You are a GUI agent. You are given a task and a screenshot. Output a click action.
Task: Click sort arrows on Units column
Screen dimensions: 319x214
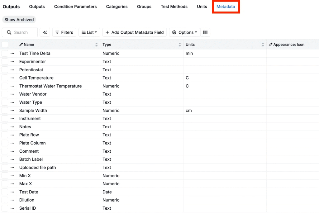pyautogui.click(x=263, y=45)
